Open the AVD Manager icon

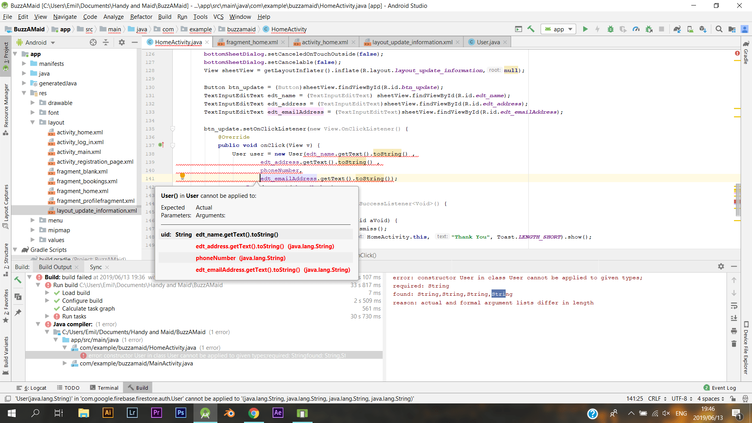[x=690, y=29]
